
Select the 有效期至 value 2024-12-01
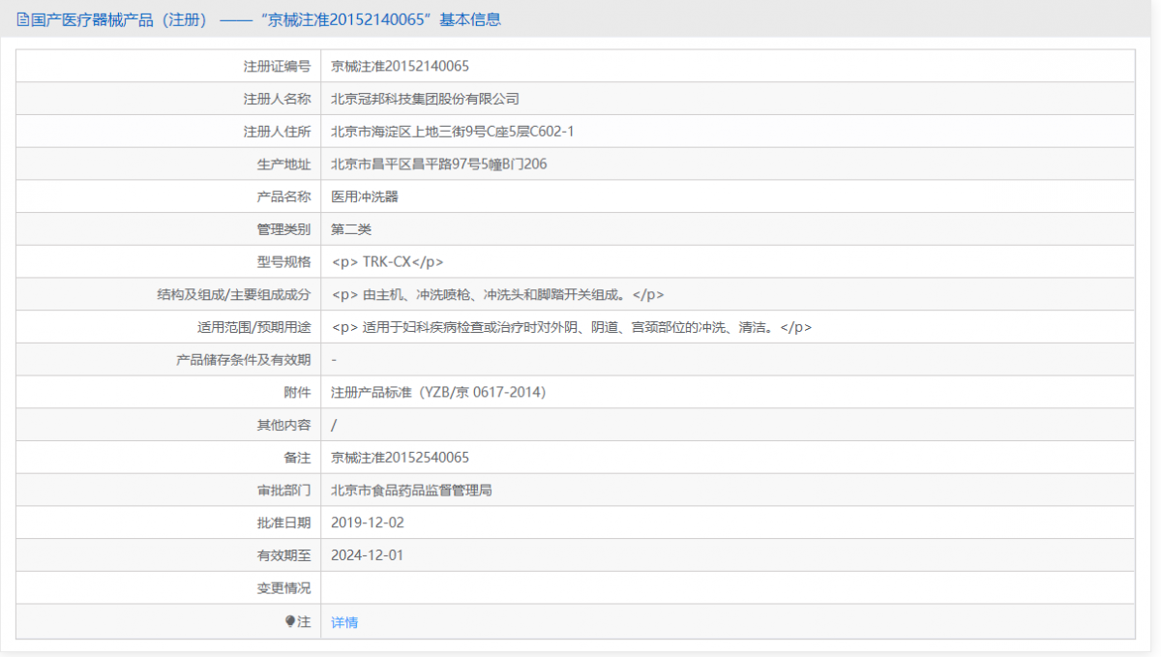pos(370,554)
